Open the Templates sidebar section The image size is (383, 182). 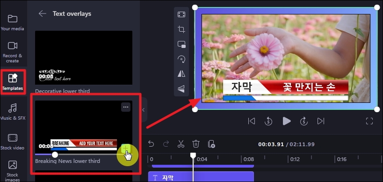click(x=12, y=82)
